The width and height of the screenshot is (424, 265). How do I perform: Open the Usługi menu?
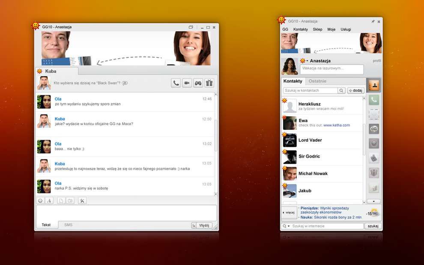[x=346, y=29]
